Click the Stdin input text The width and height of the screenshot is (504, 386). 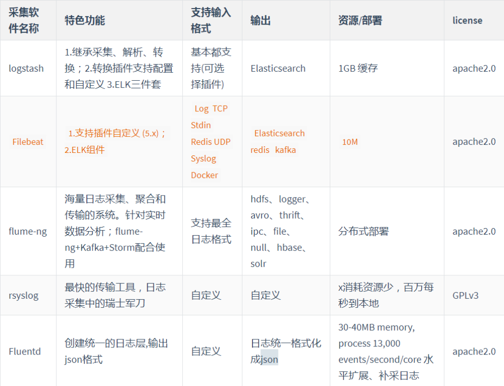coord(201,125)
